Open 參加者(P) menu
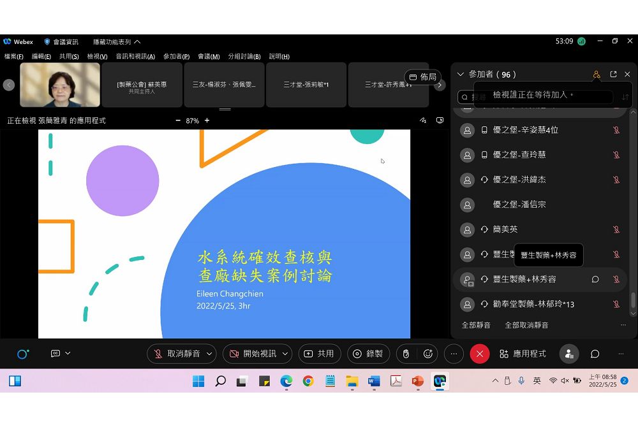This screenshot has height=427, width=638. pos(177,57)
